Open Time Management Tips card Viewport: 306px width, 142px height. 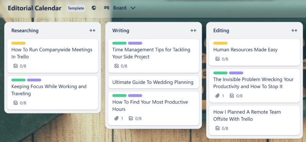[x=154, y=56]
